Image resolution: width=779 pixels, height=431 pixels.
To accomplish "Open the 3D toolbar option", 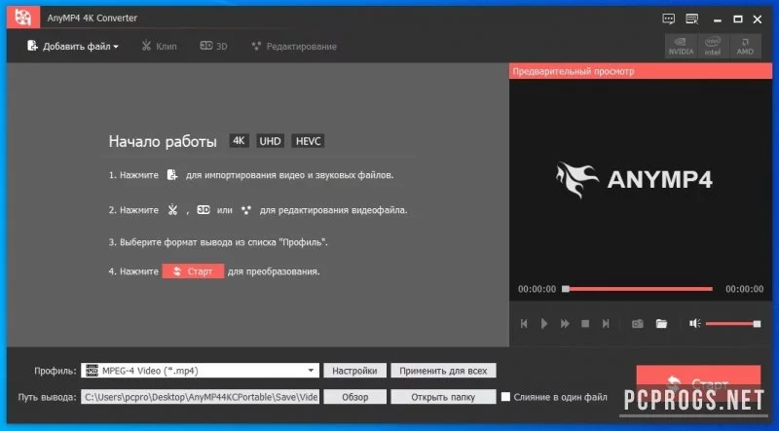I will coord(213,46).
